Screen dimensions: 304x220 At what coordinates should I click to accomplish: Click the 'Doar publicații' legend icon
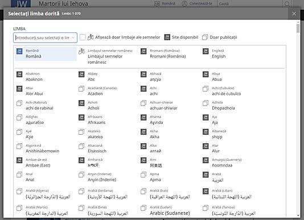click(205, 37)
